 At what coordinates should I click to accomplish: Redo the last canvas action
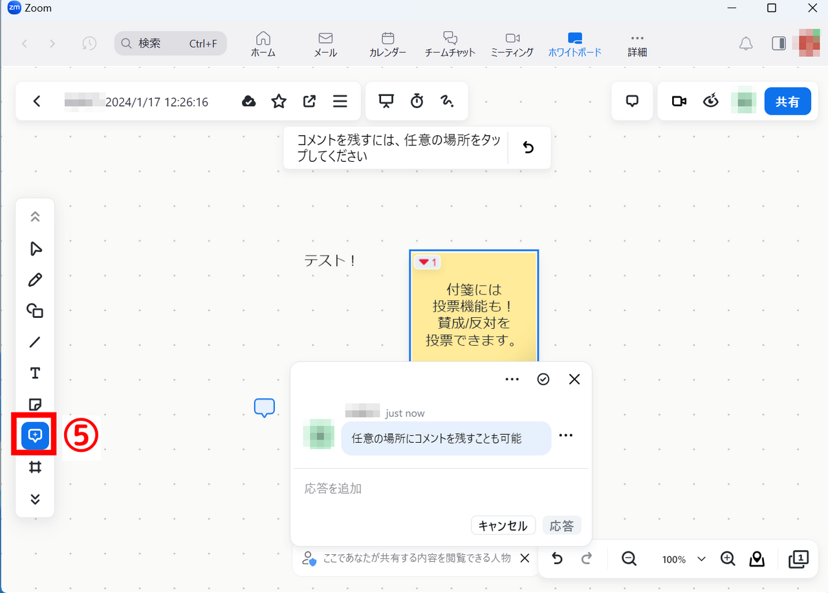587,559
